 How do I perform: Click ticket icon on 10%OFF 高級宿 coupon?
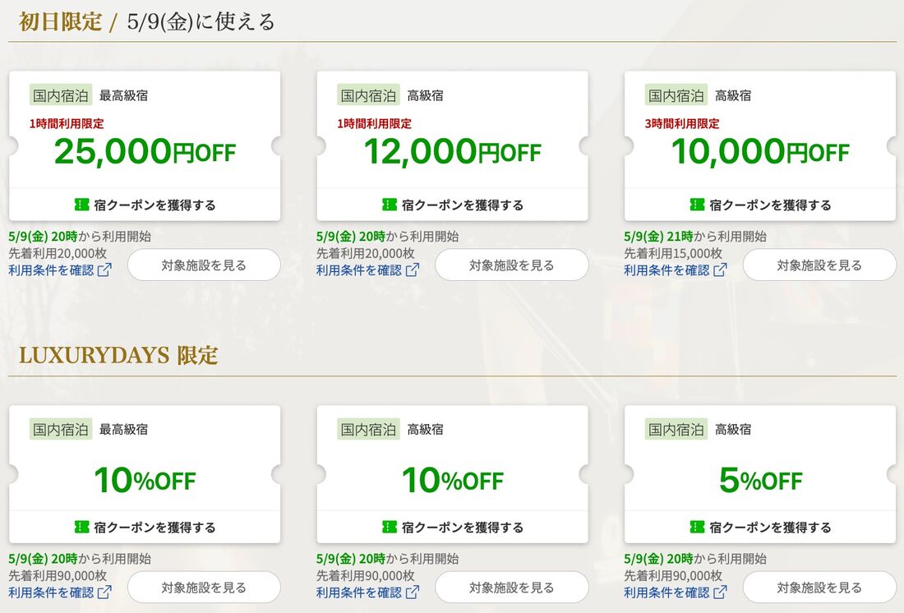pos(390,527)
